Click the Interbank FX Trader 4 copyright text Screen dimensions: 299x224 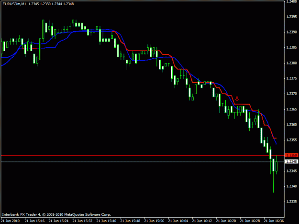(56, 214)
